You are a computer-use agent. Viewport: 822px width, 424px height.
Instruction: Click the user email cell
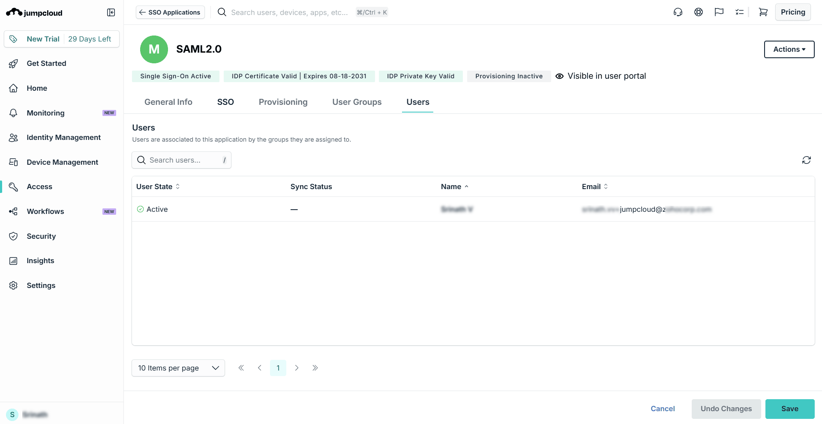tap(647, 209)
